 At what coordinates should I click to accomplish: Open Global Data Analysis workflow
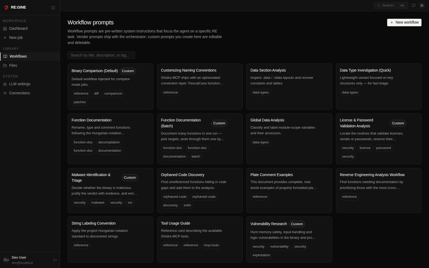[x=289, y=139]
